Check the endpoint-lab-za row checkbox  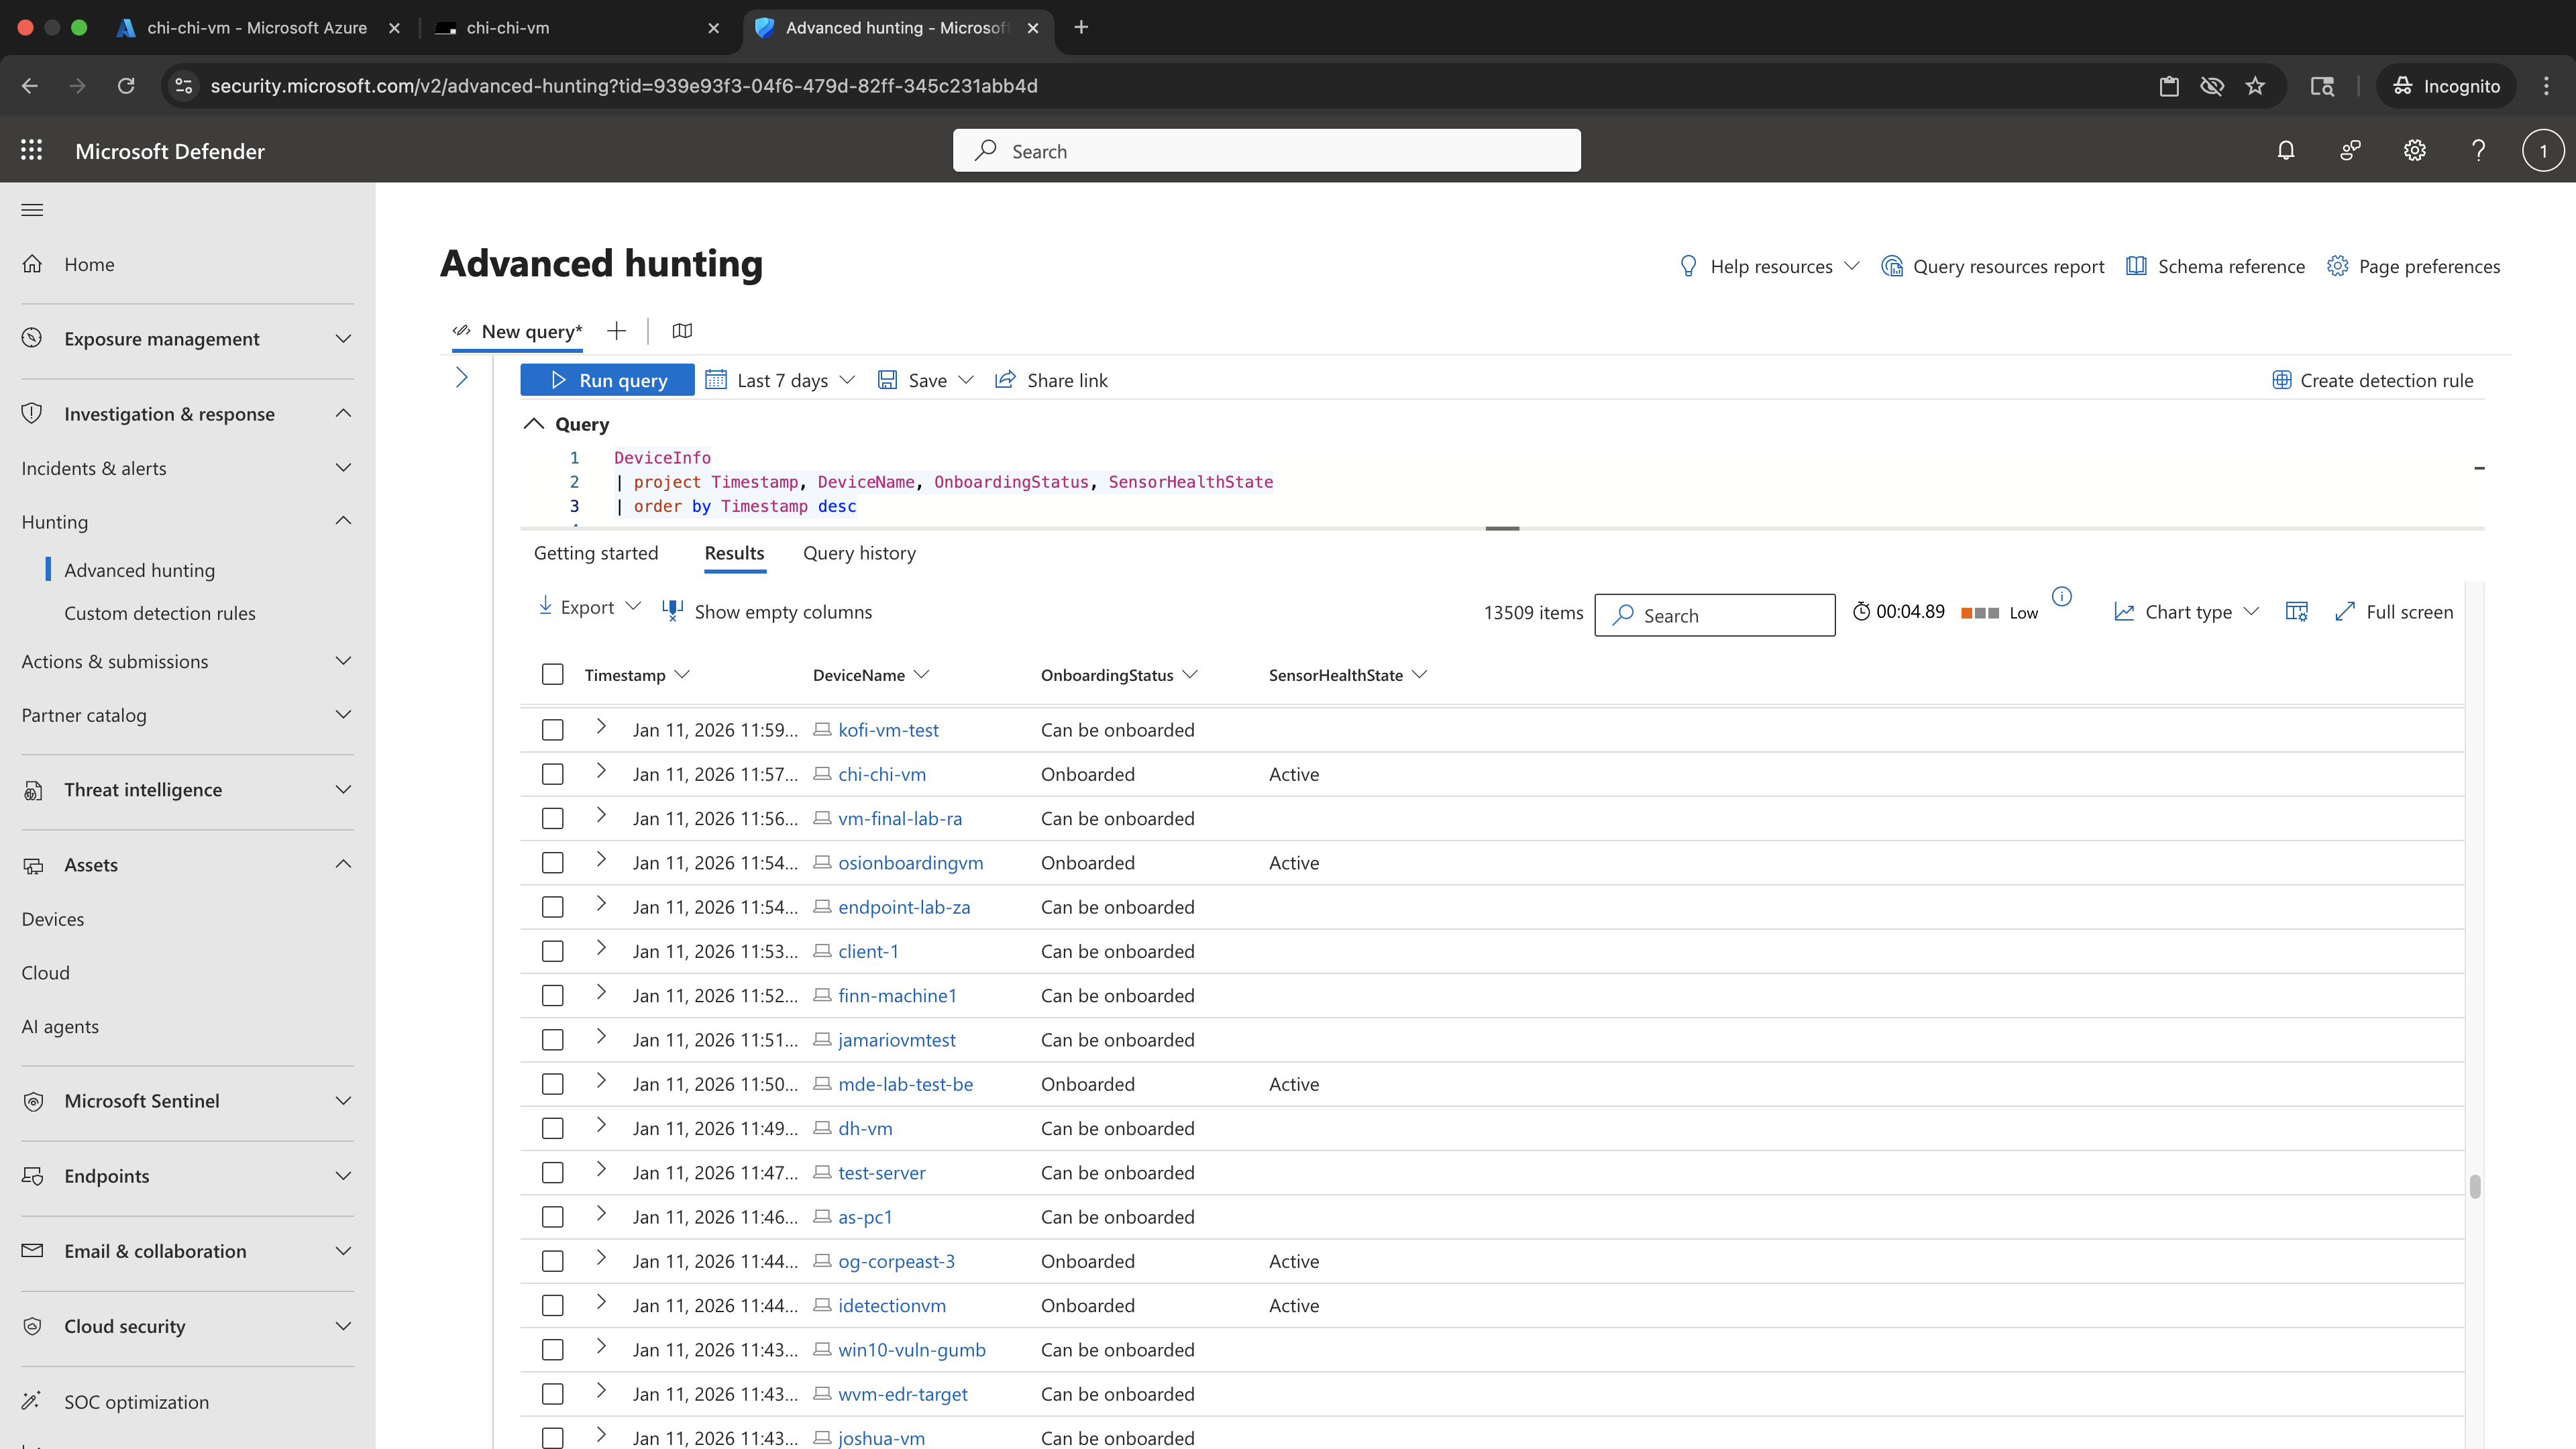point(552,907)
